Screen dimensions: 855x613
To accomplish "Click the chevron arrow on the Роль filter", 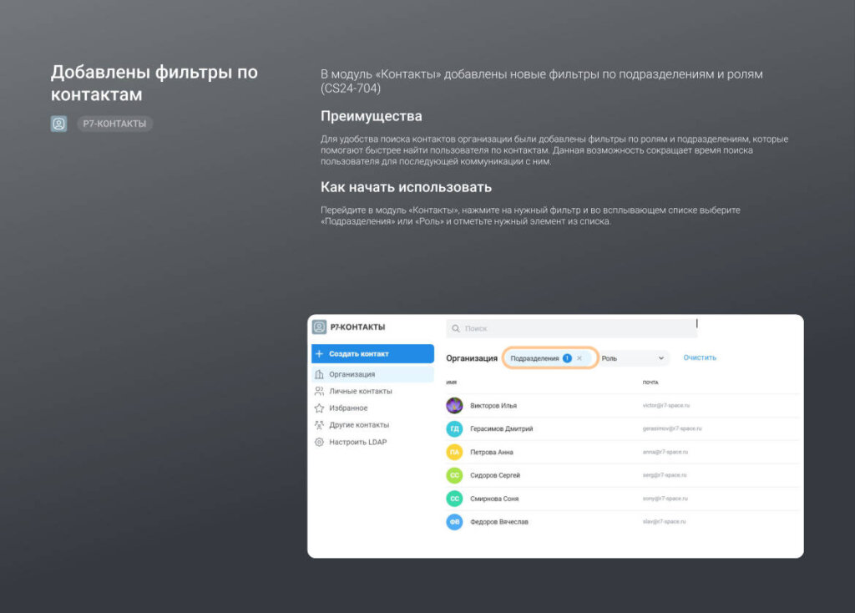I will tap(661, 358).
